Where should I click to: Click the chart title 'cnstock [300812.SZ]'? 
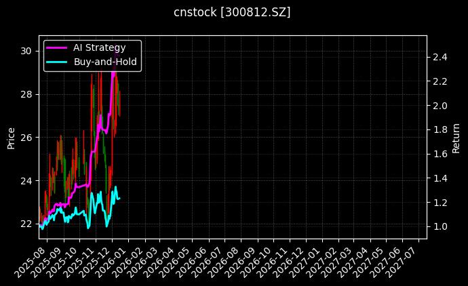tap(232, 12)
